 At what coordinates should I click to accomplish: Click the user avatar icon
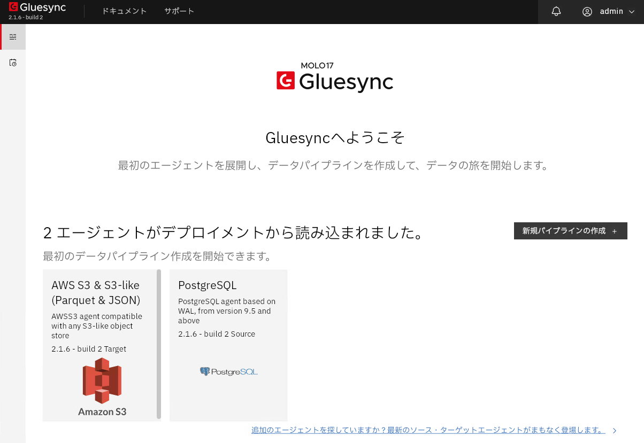point(587,11)
